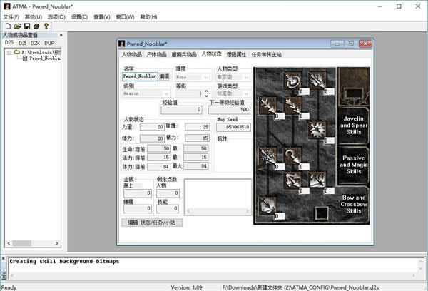
Task: Select the Fire Arrow skill icon
Action: pos(317,81)
